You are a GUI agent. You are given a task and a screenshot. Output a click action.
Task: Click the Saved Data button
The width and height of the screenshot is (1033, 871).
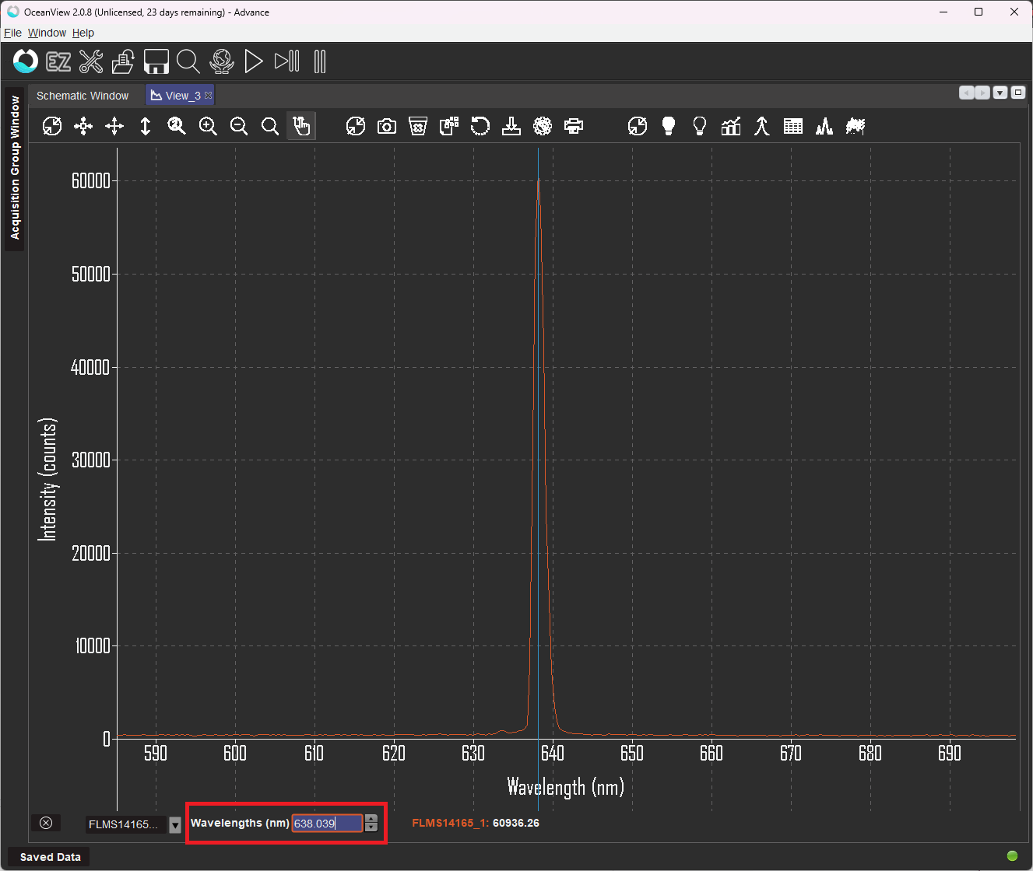[x=50, y=857]
